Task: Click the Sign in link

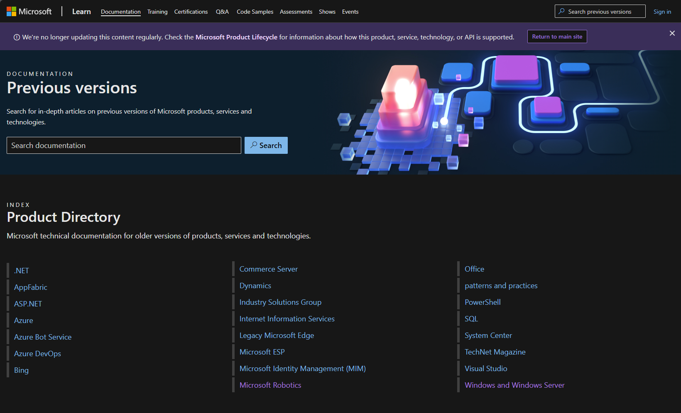Action: tap(662, 12)
